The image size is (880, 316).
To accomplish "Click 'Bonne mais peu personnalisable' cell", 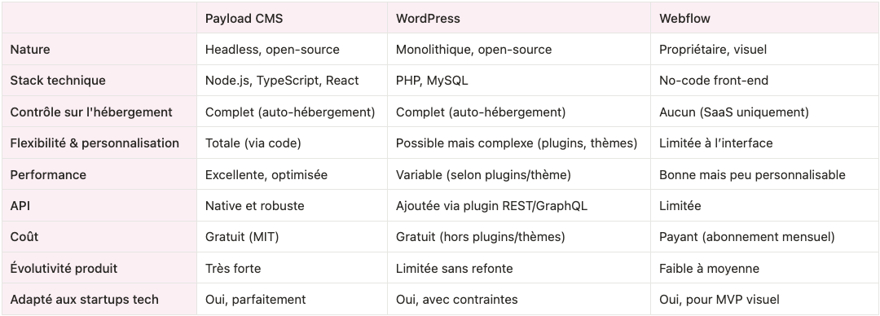I will (x=764, y=174).
